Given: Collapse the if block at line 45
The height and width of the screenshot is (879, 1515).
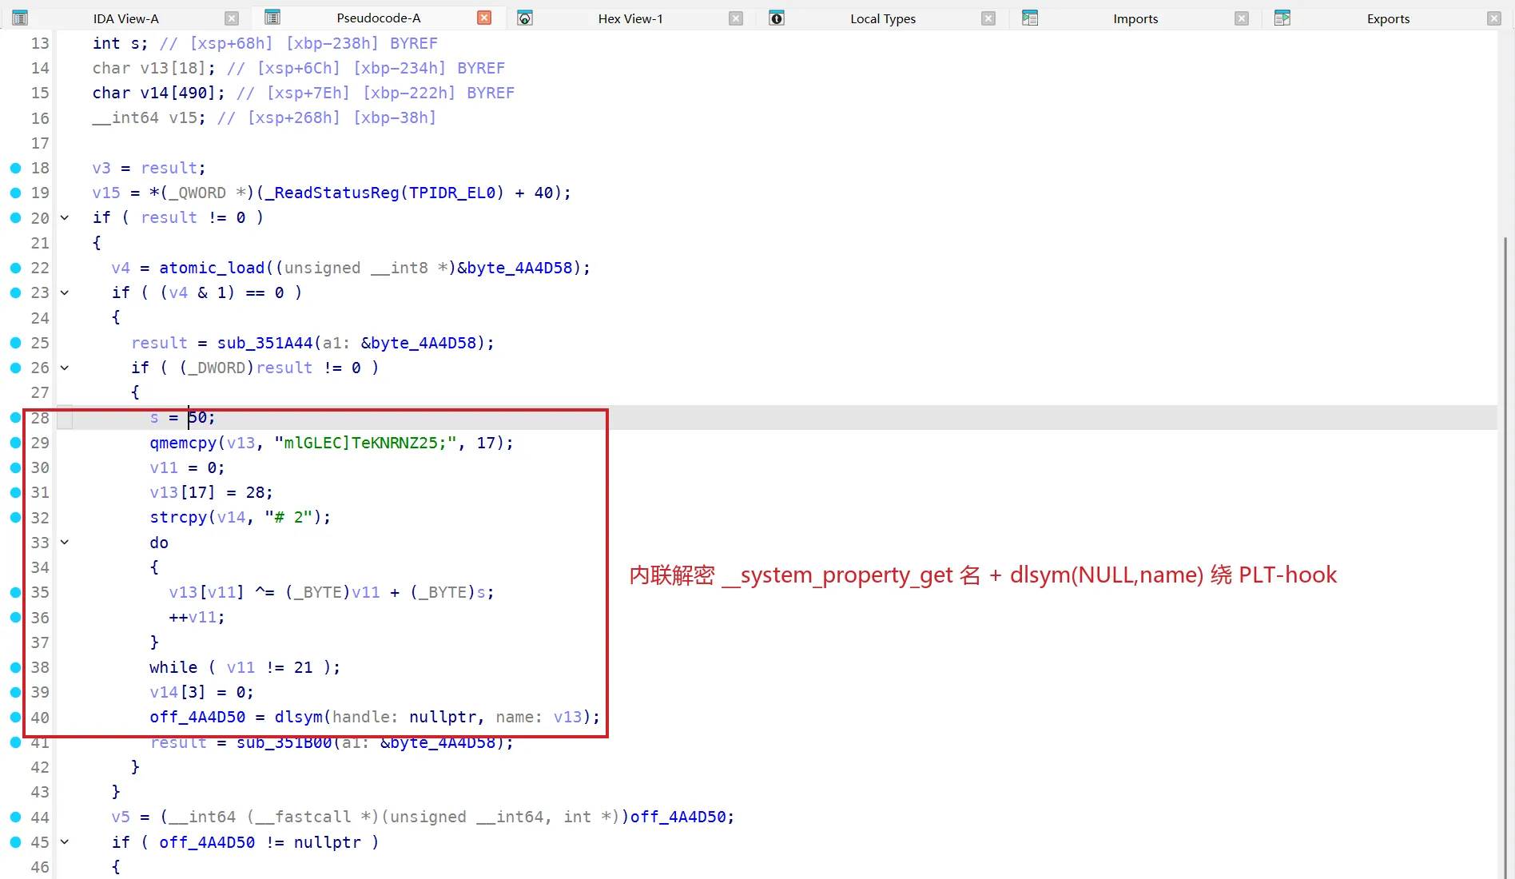Looking at the screenshot, I should pyautogui.click(x=65, y=842).
